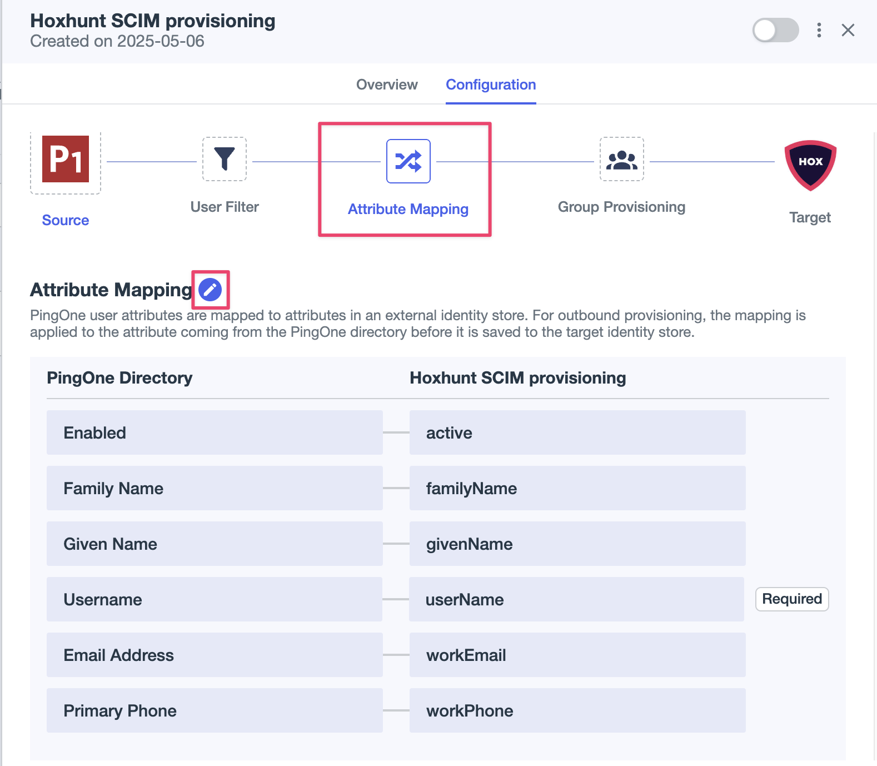
Task: Click the Group Provisioning step label
Action: 621,207
